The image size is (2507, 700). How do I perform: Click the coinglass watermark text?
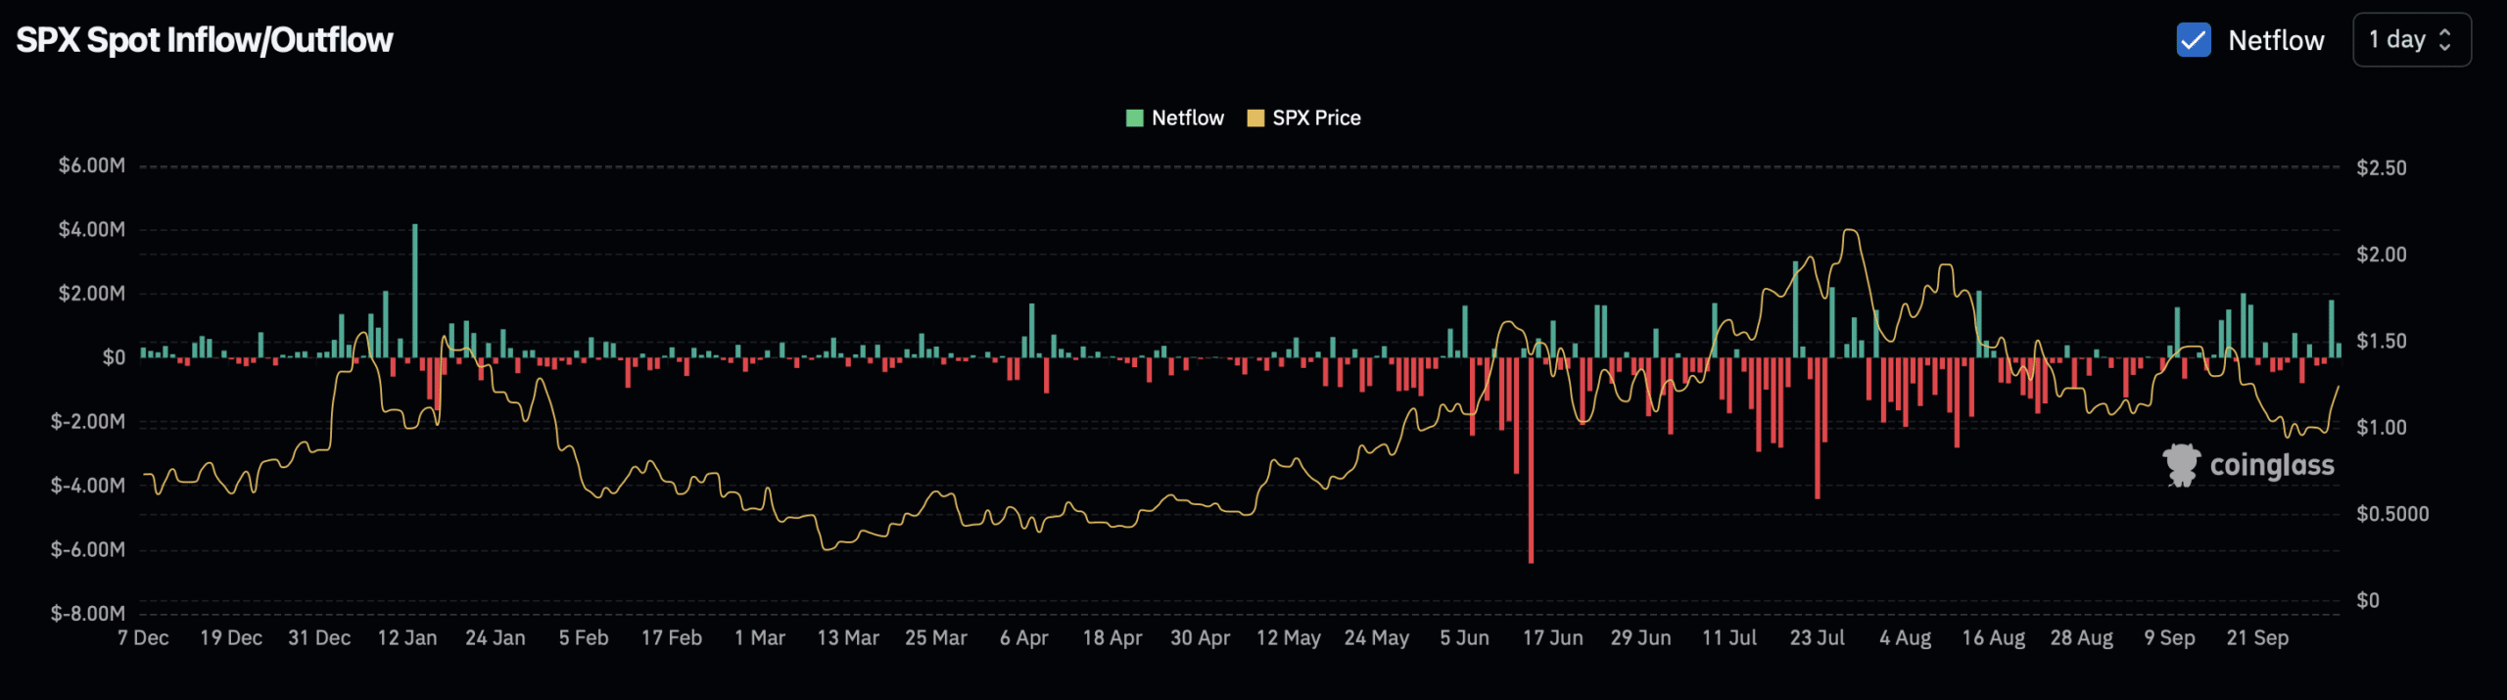click(2272, 465)
